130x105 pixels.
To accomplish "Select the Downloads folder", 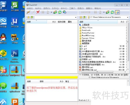I will pyautogui.click(x=86, y=30).
